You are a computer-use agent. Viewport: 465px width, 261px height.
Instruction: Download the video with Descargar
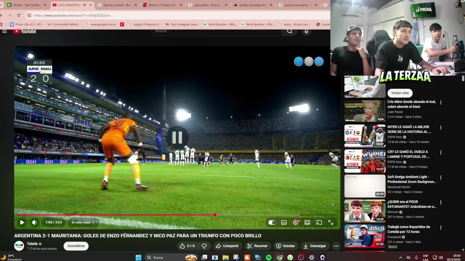point(315,246)
